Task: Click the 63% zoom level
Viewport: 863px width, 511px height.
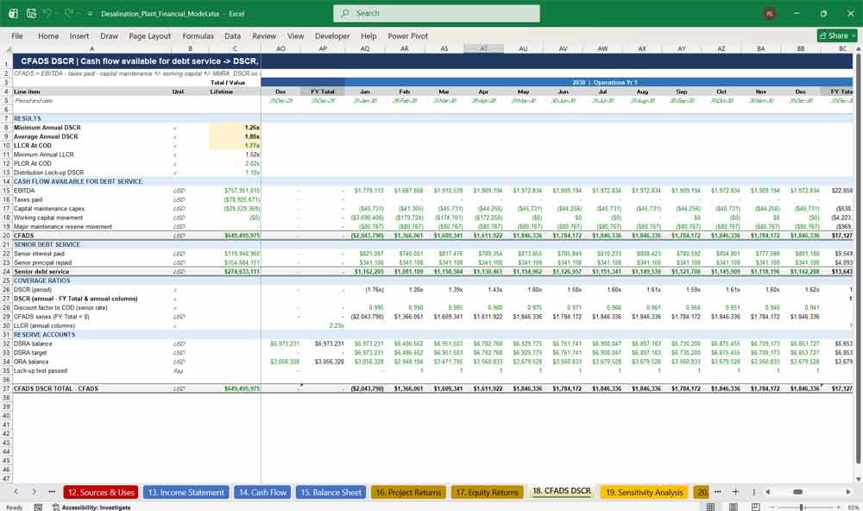Action: [854, 508]
